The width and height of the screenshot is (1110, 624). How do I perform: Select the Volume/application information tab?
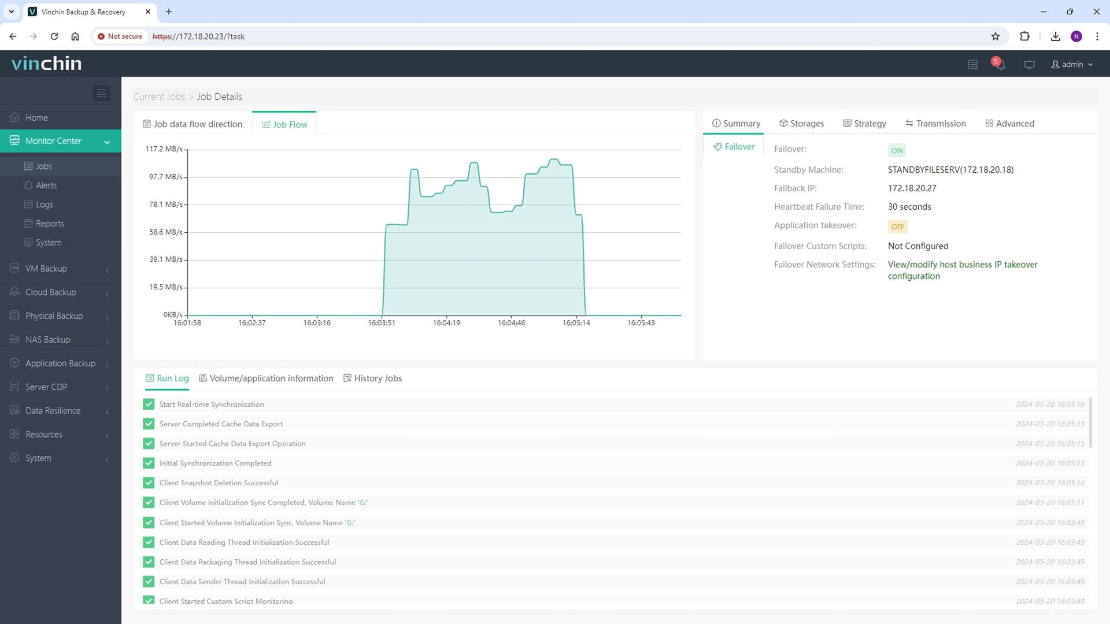[x=271, y=378]
